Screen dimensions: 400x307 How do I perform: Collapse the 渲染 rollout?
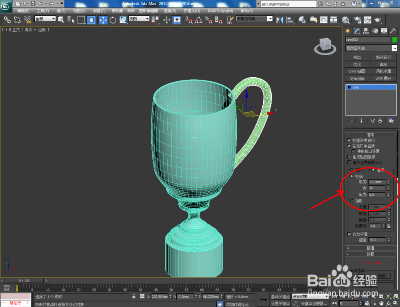click(x=370, y=135)
